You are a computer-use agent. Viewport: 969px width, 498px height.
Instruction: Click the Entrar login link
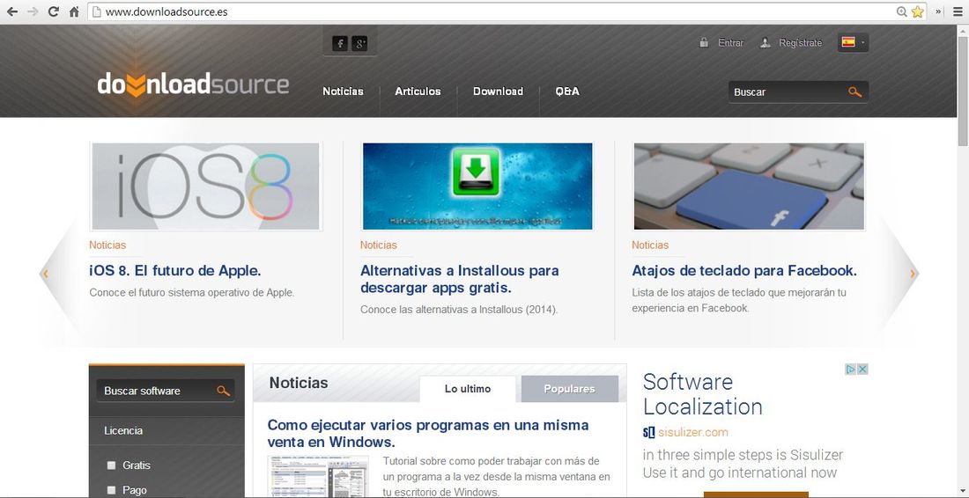coord(731,42)
